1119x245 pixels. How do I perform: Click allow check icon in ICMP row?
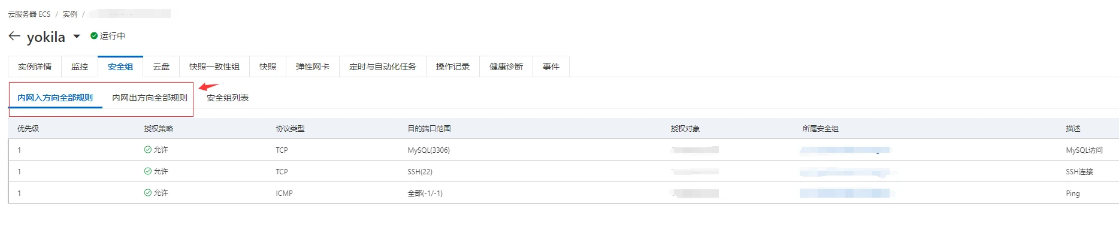click(148, 193)
